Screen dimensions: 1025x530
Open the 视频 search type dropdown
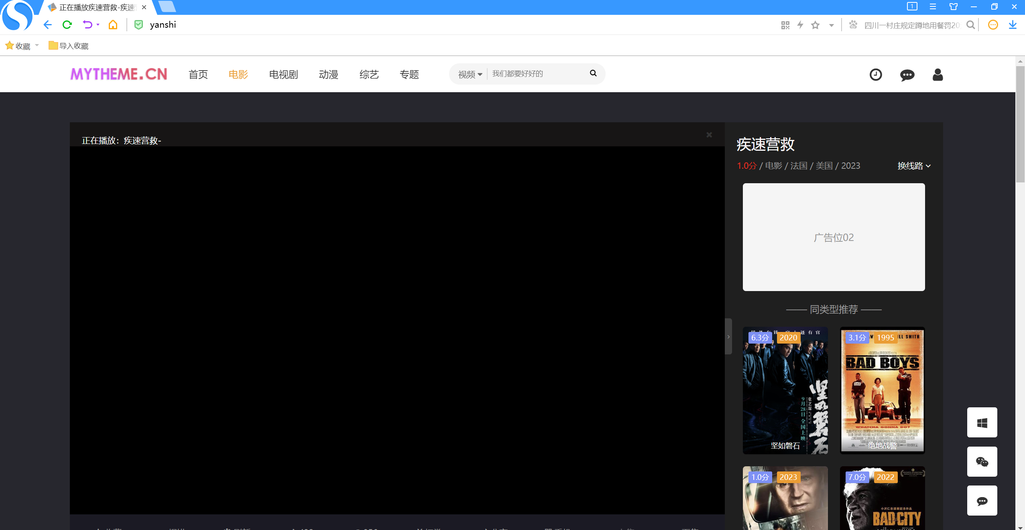click(470, 75)
